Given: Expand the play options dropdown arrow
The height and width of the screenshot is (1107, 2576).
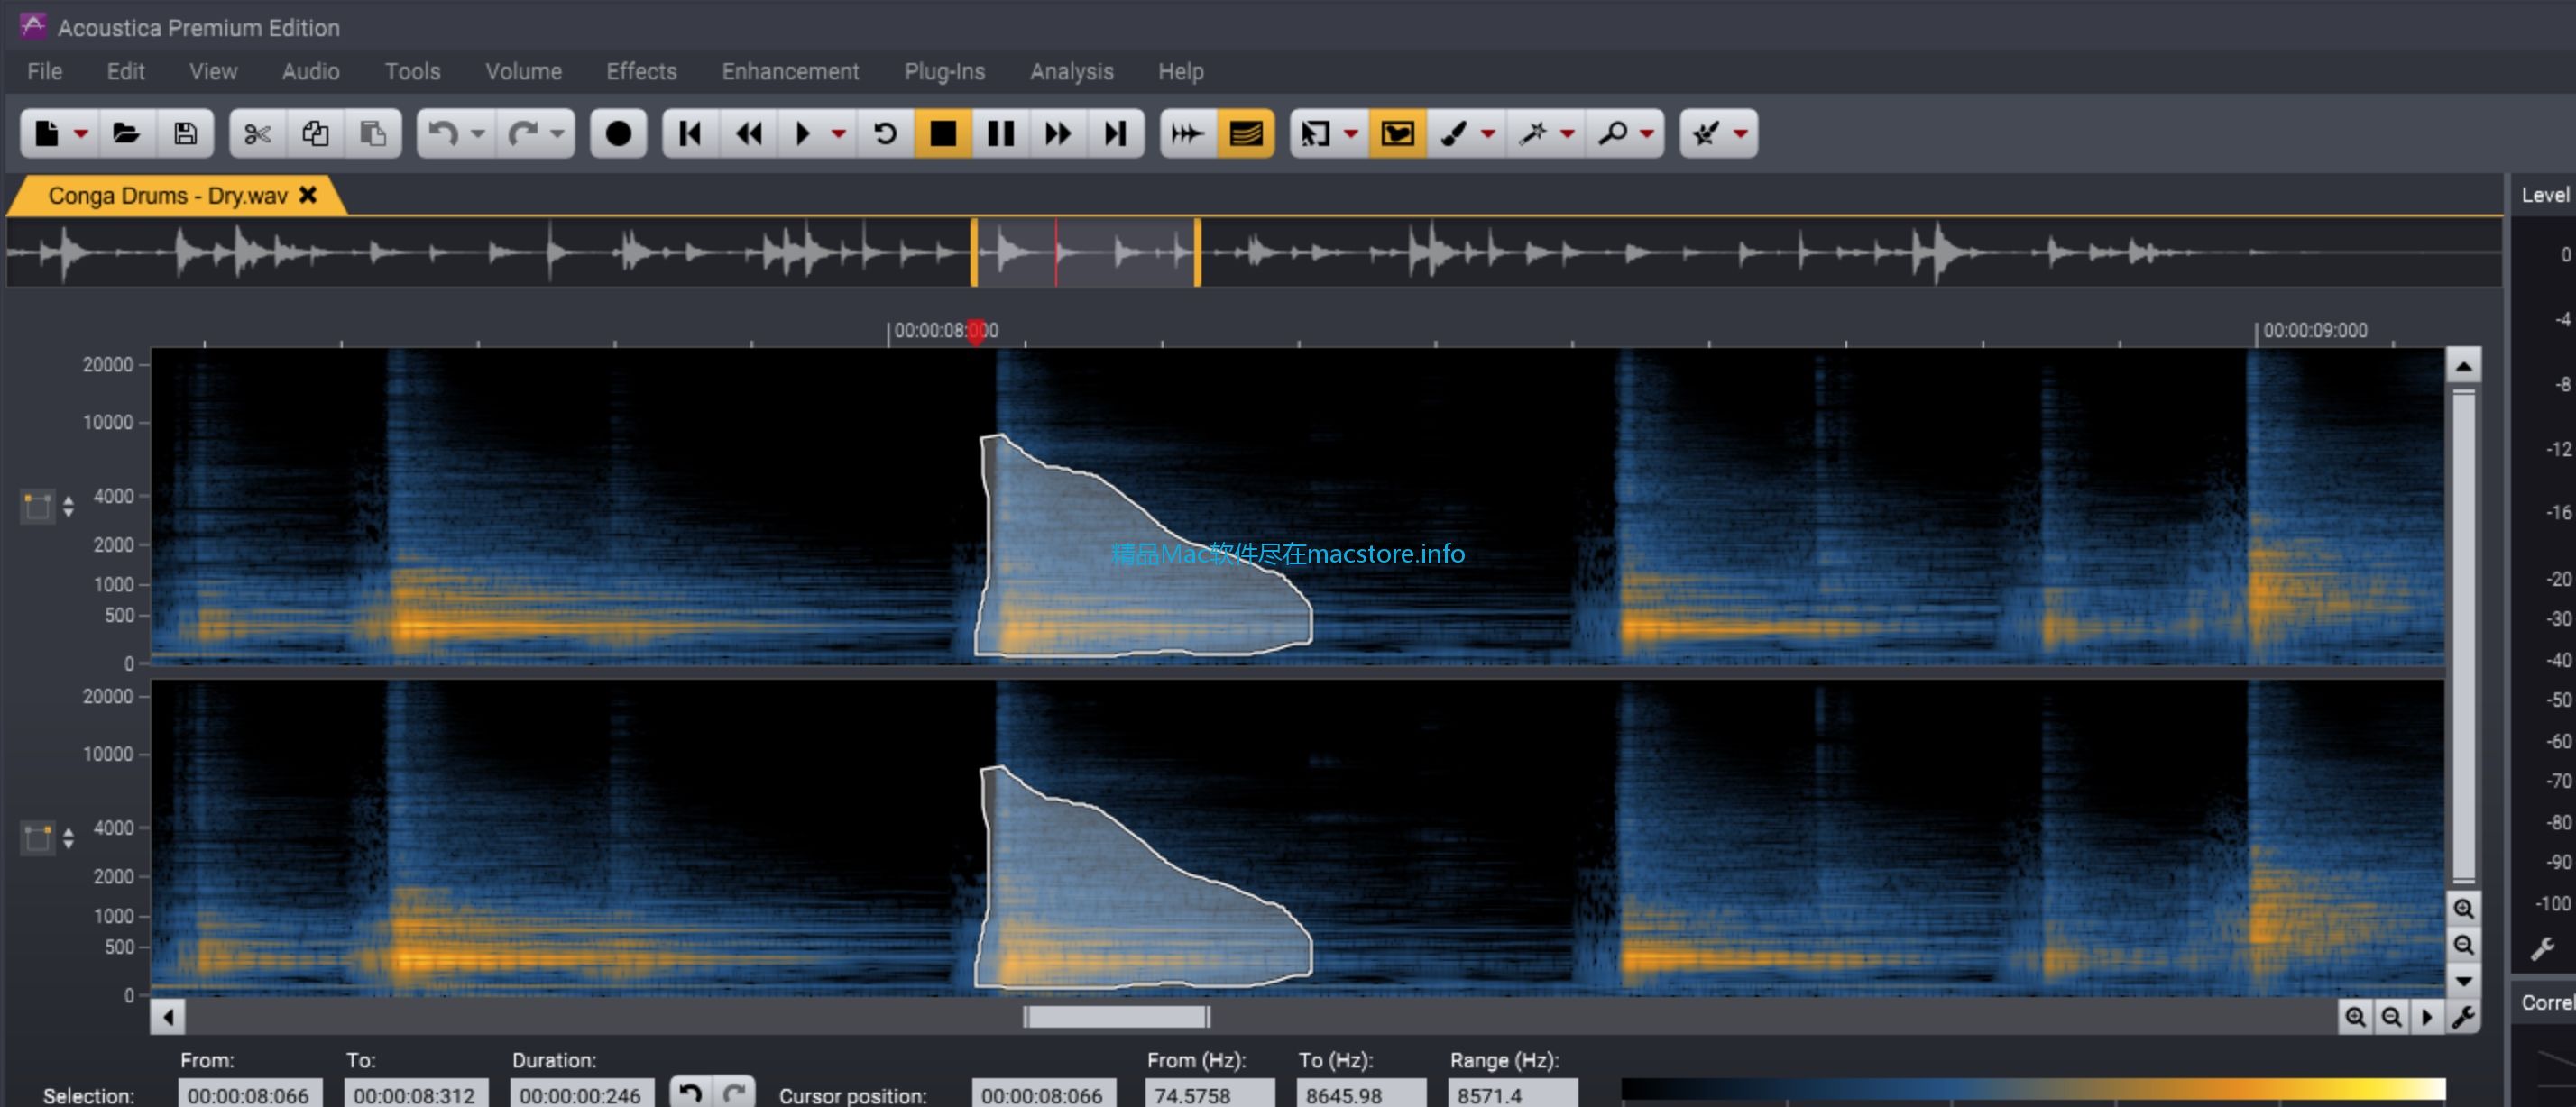Looking at the screenshot, I should pyautogui.click(x=839, y=133).
